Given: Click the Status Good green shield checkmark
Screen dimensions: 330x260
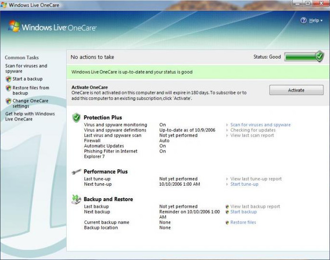Looking at the screenshot, I should coord(319,56).
